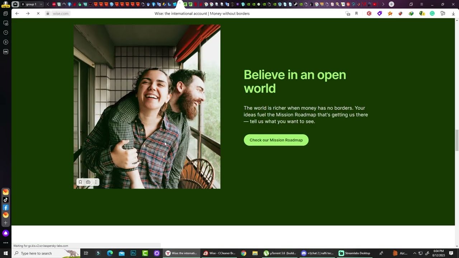This screenshot has width=459, height=258.
Task: Open the sidebar three-dots more menu
Action: [x=6, y=243]
